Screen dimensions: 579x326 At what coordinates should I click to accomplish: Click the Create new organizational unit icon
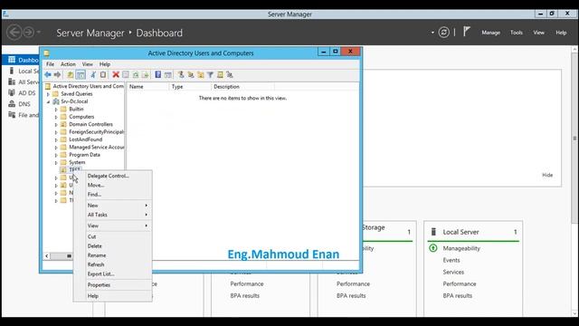point(201,74)
